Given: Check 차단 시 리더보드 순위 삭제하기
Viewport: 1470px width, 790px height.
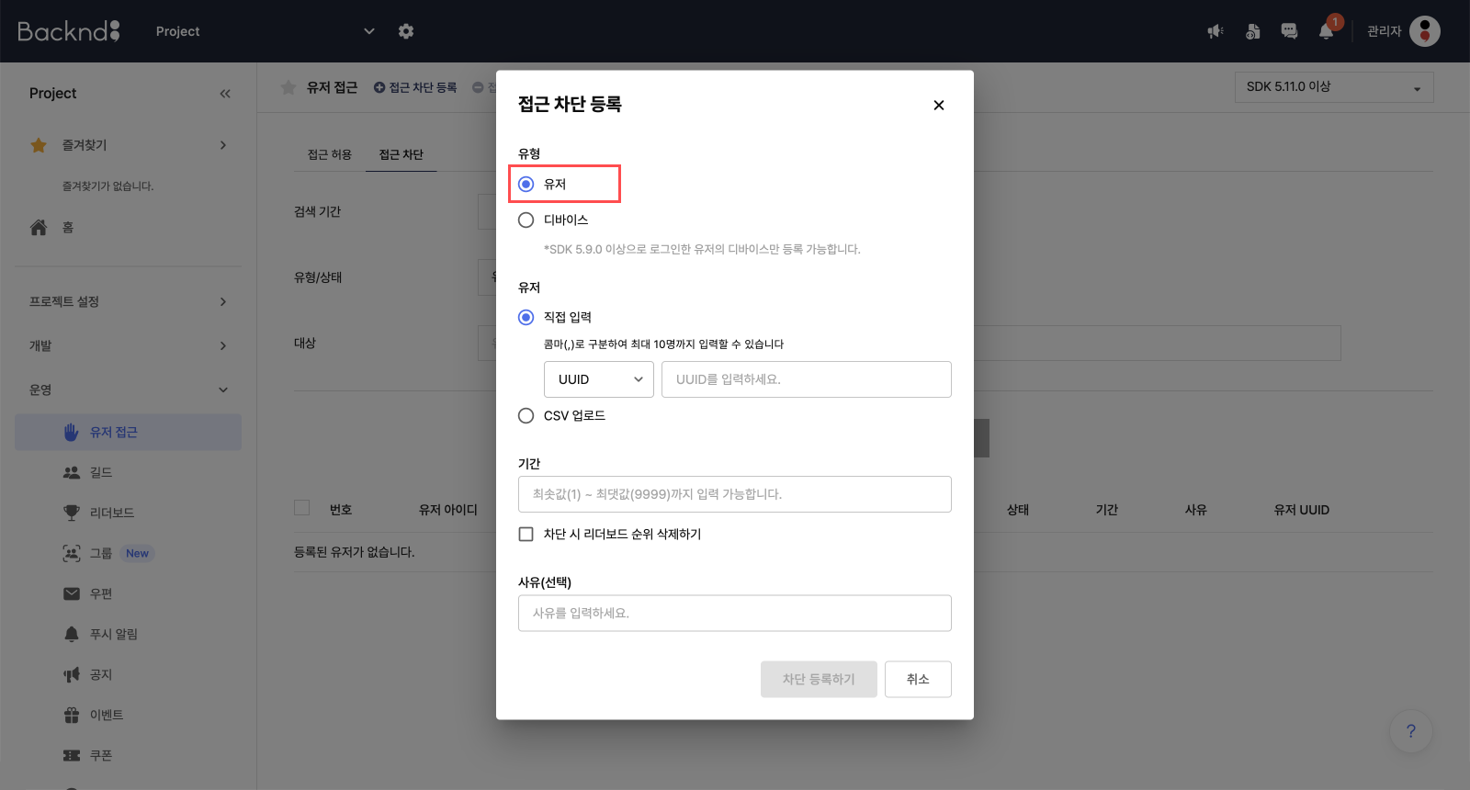Looking at the screenshot, I should point(526,534).
